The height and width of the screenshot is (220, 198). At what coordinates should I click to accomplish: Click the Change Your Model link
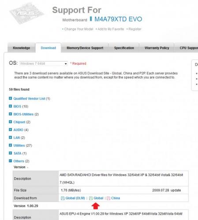(78, 29)
